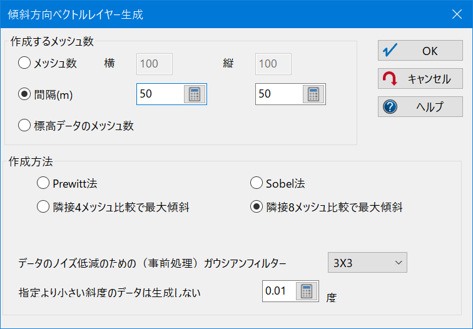Click the red cancel arrow icon
473x329 pixels.
click(390, 78)
